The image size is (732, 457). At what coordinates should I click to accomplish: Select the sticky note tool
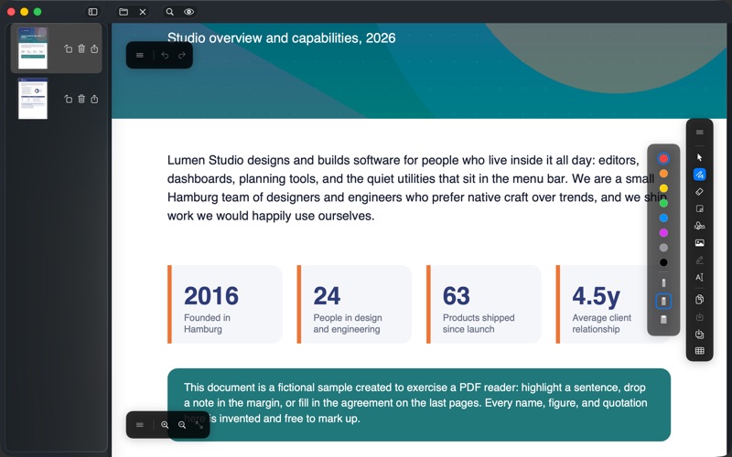tap(699, 209)
